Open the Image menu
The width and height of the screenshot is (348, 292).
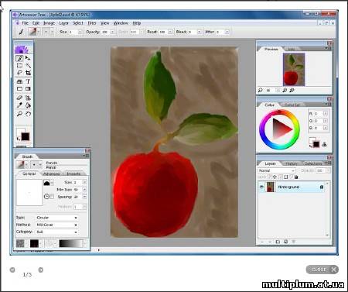[49, 23]
